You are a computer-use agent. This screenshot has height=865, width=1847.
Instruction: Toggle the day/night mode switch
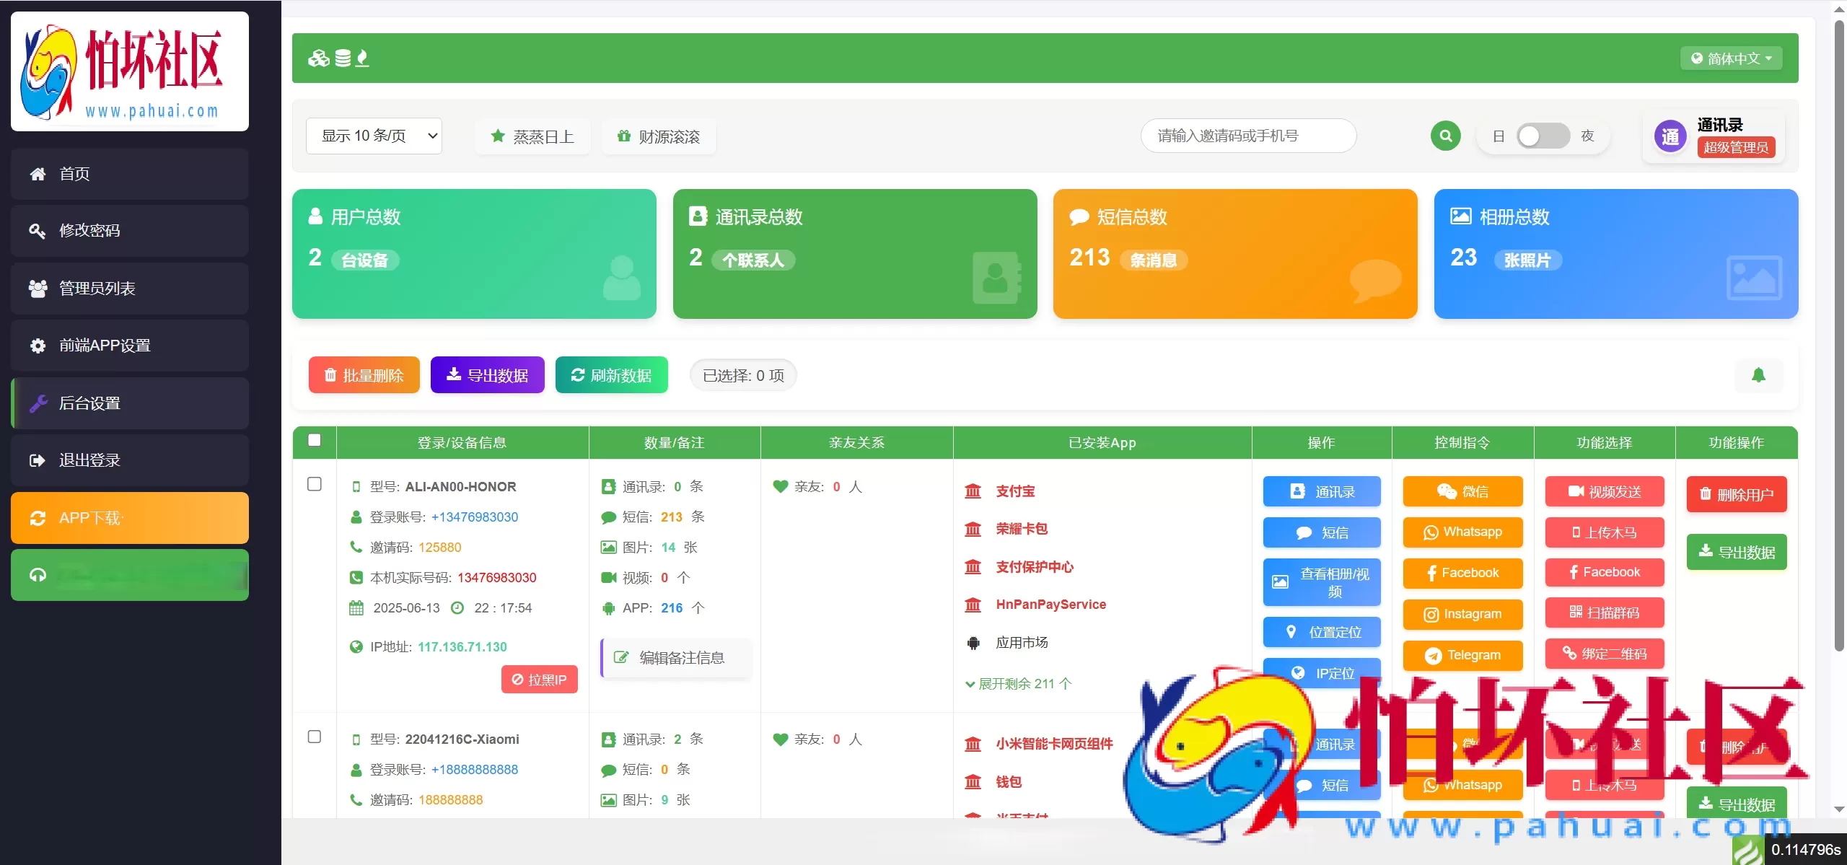[1543, 136]
